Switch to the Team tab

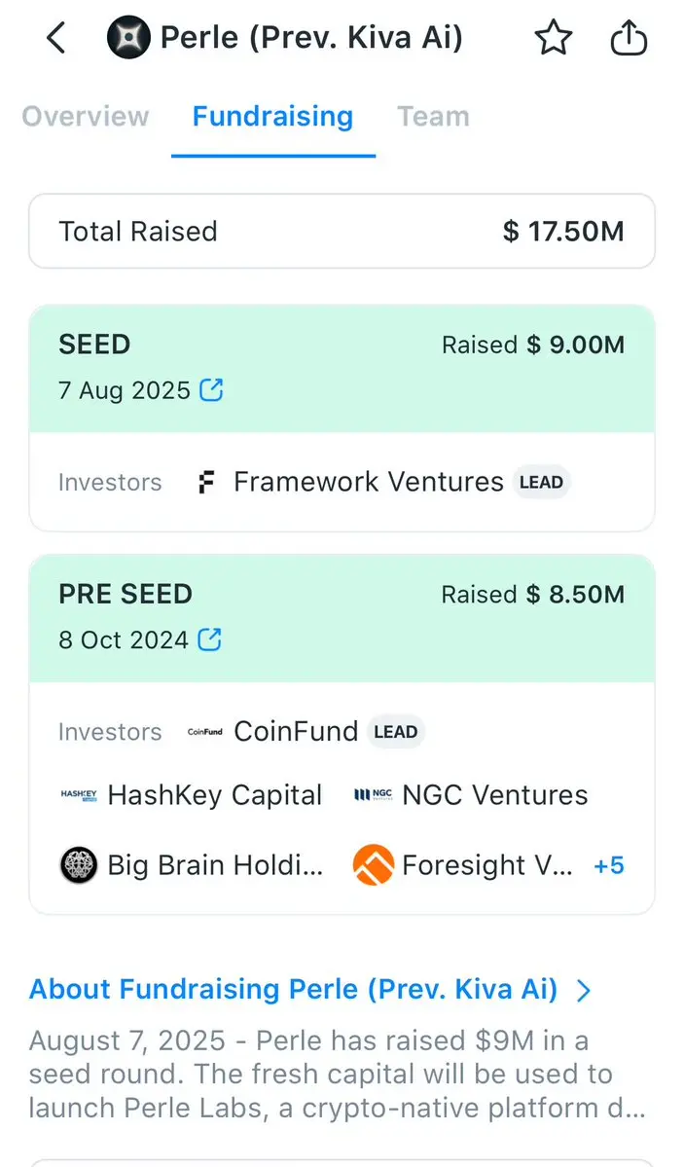[433, 117]
